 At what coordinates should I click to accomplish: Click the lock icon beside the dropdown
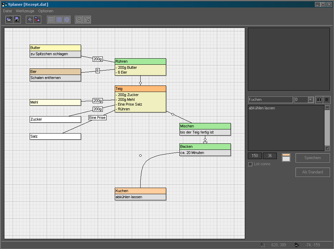(319, 100)
